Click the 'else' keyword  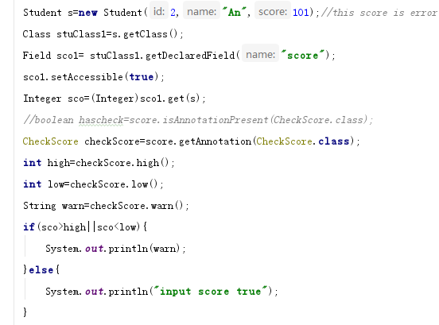click(41, 270)
